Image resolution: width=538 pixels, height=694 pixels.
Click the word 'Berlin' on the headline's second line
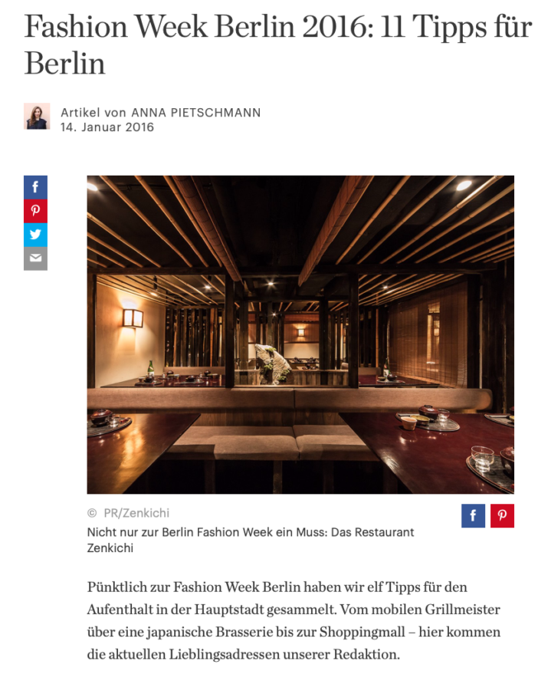coord(64,64)
